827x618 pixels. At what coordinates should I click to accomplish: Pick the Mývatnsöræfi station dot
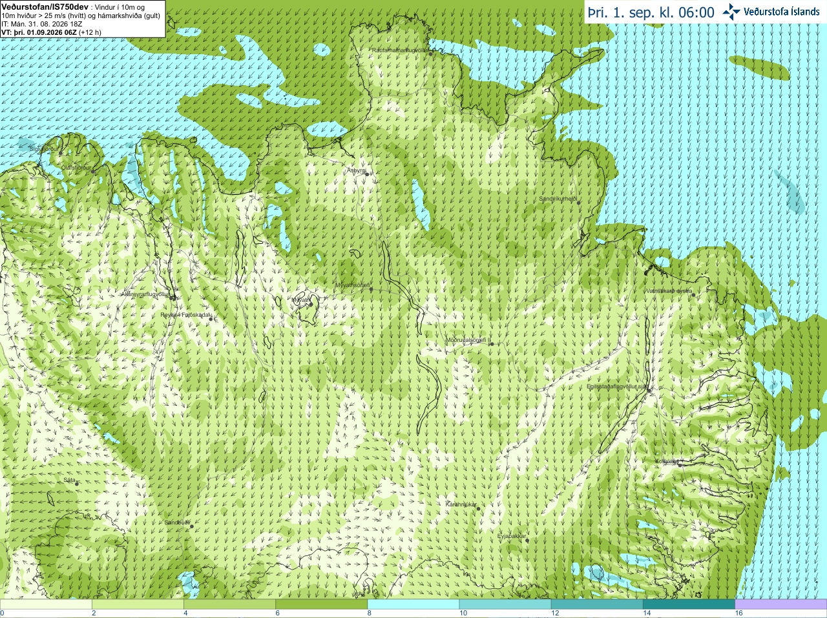pyautogui.click(x=371, y=289)
